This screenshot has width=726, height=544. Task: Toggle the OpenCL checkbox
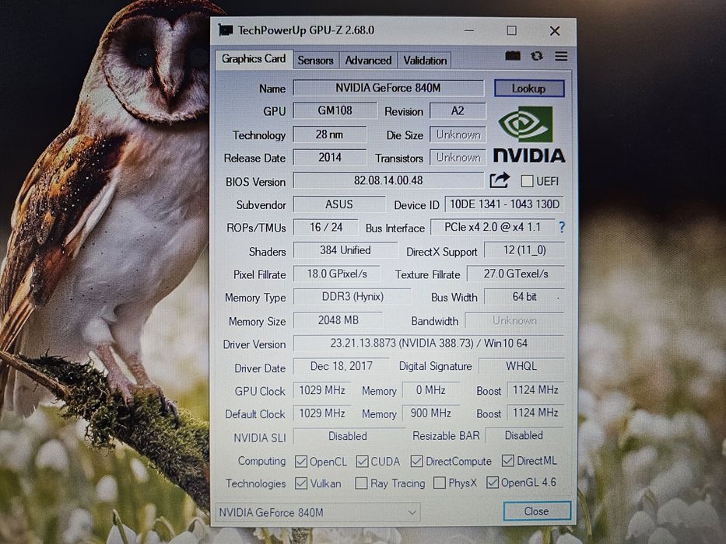coord(301,461)
